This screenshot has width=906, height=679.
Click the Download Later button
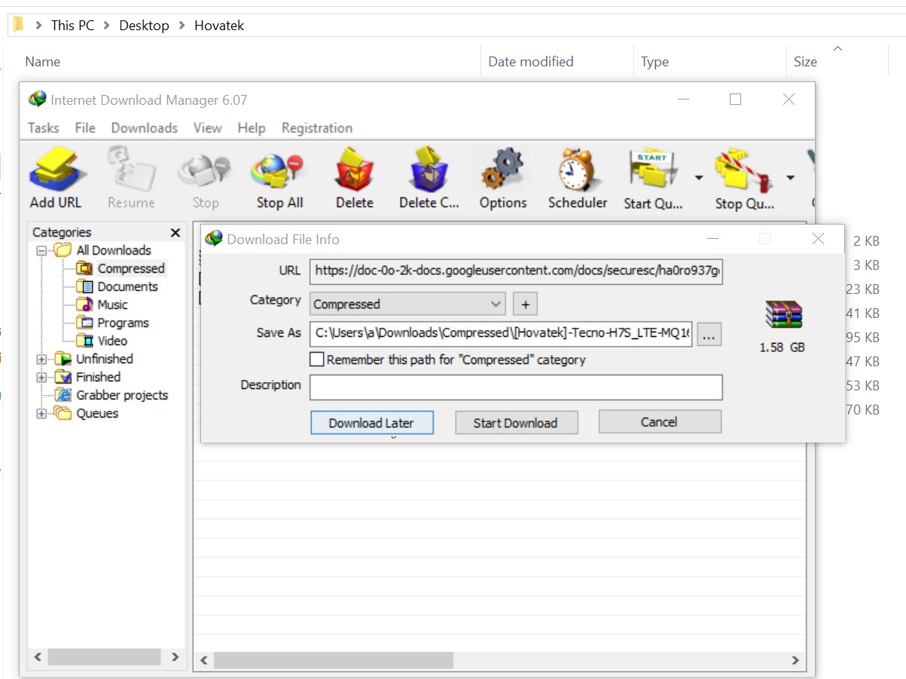372,423
